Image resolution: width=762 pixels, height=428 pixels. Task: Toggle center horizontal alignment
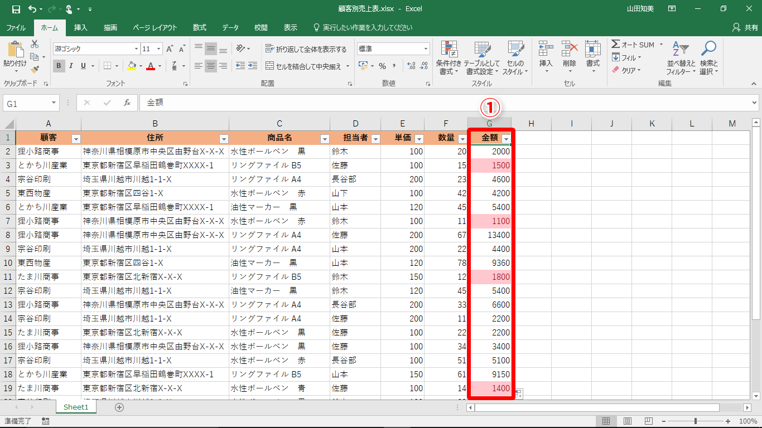[x=210, y=66]
